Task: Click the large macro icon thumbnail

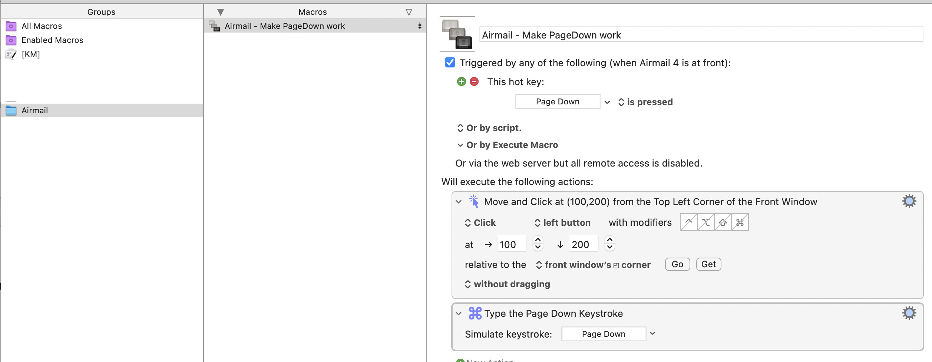Action: [457, 34]
